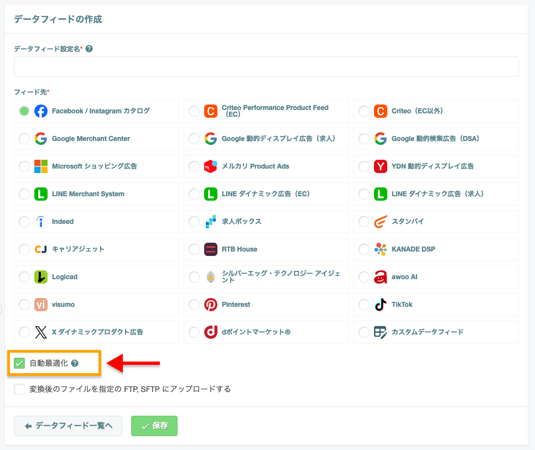Go back via データフィード一覧へ button
The width and height of the screenshot is (535, 450).
tap(68, 426)
